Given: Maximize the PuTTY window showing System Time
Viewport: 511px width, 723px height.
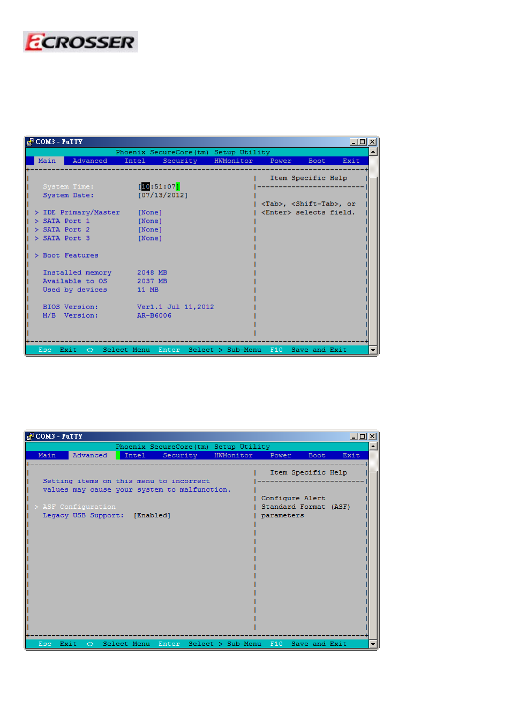Looking at the screenshot, I should [363, 142].
